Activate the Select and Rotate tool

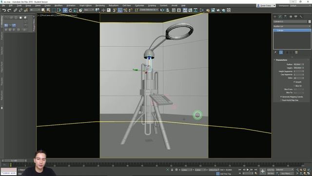70,10
